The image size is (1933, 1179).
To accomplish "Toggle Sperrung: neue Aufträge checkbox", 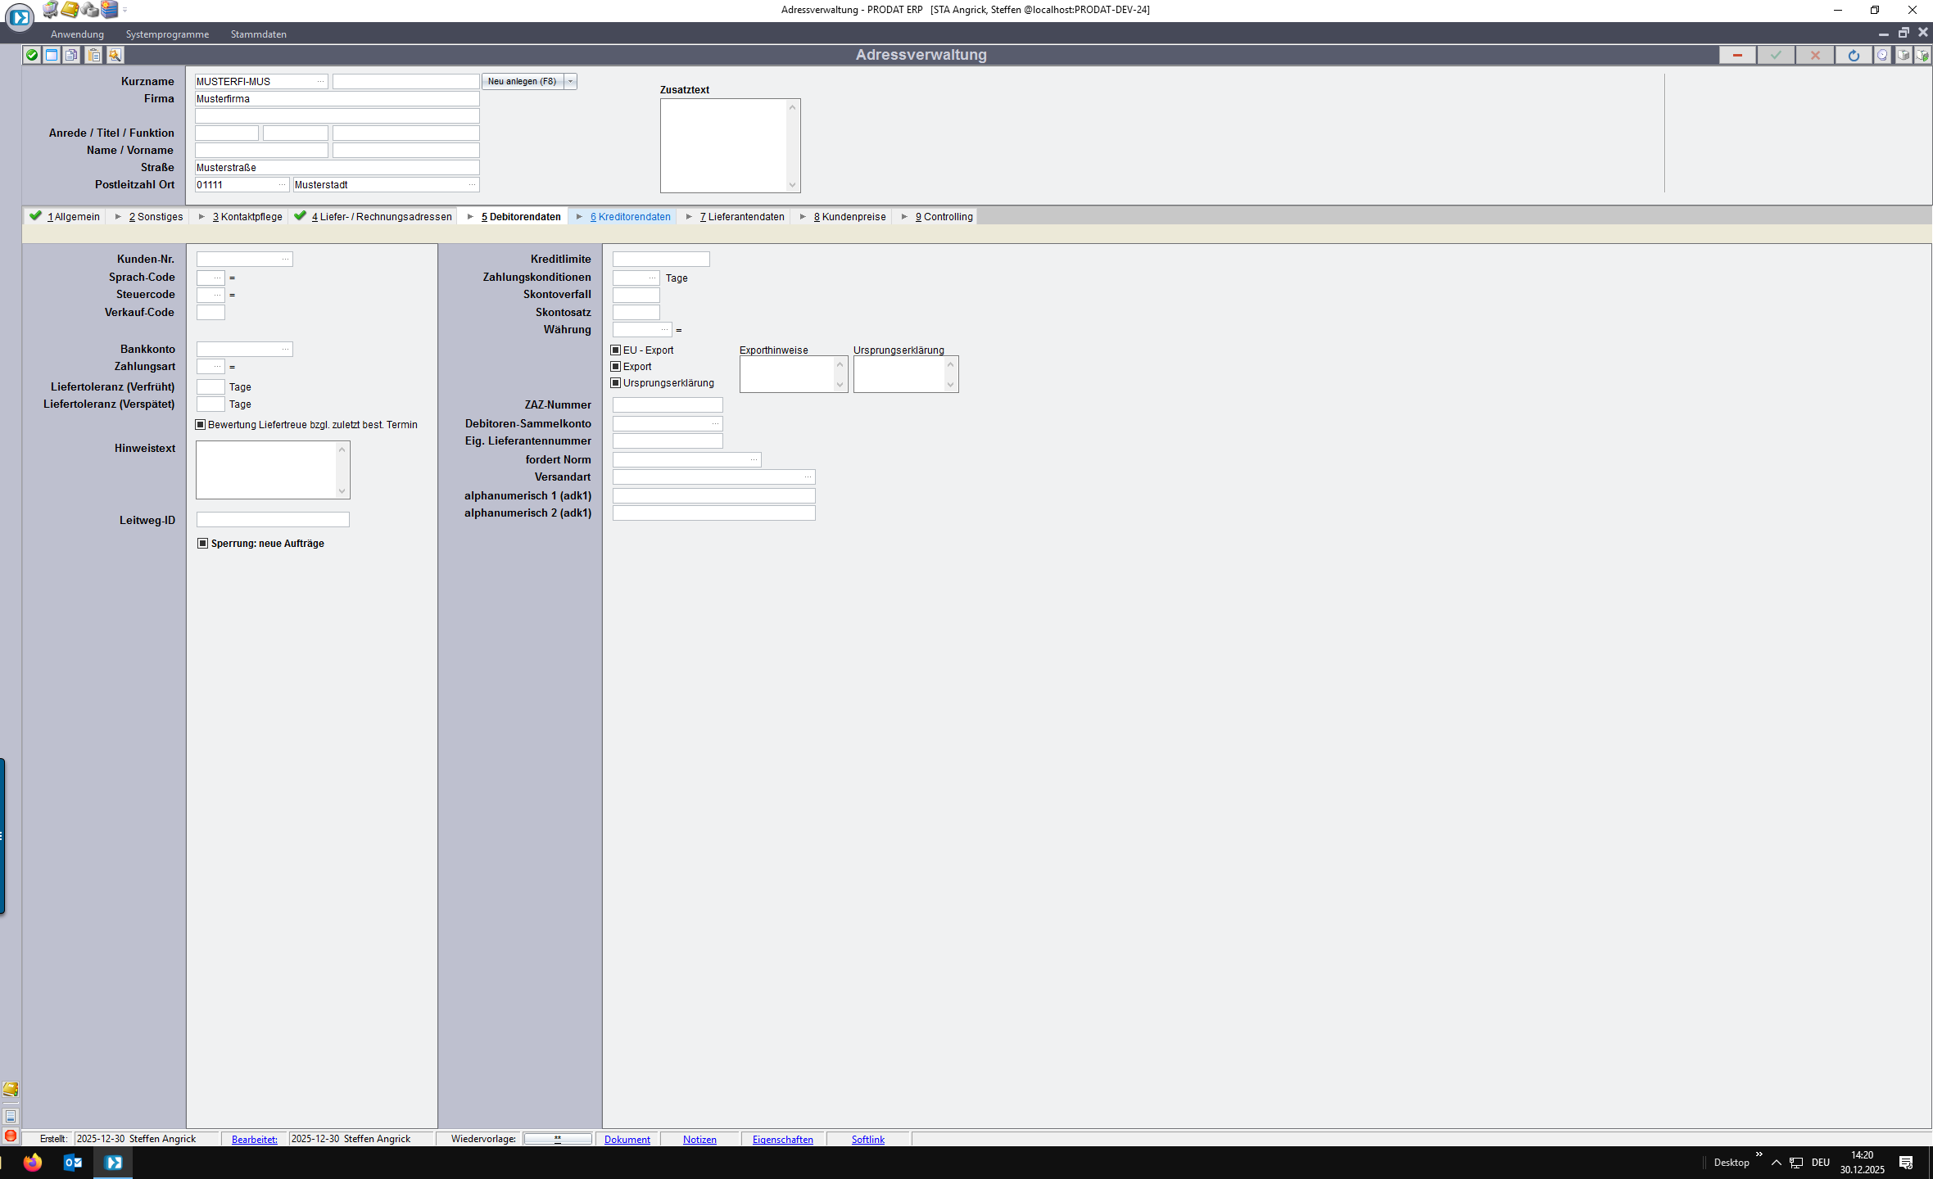I will pos(203,543).
